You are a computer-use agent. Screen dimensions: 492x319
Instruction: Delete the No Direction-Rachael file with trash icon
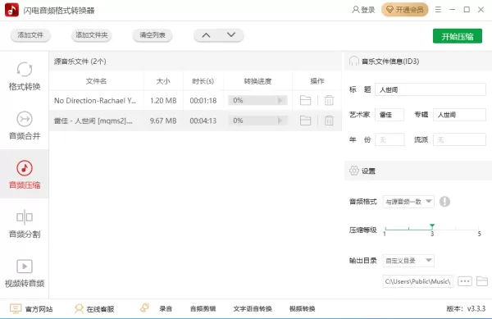[329, 100]
